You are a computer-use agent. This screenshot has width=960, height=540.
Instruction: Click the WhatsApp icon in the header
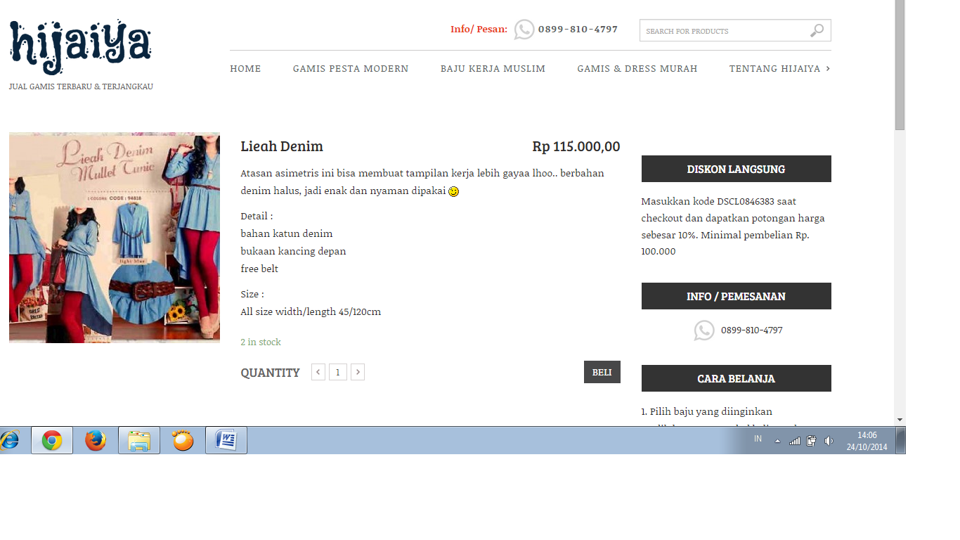click(x=524, y=30)
